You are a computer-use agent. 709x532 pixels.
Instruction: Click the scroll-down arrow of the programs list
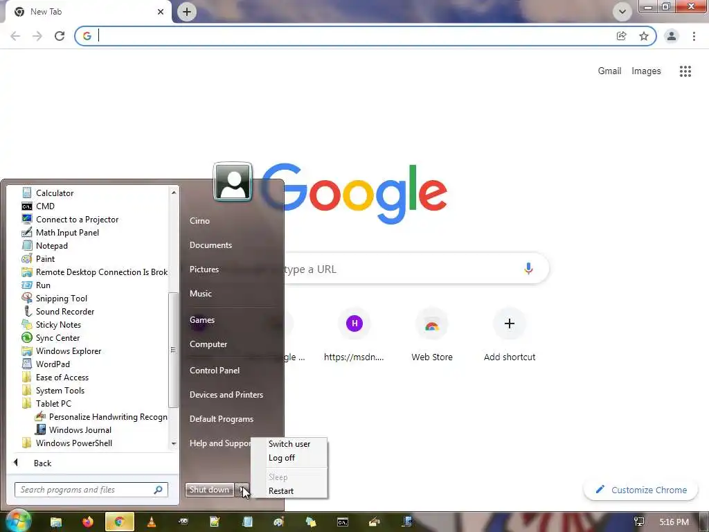[x=174, y=444]
